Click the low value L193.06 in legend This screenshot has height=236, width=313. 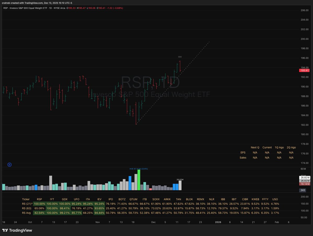[91, 8]
